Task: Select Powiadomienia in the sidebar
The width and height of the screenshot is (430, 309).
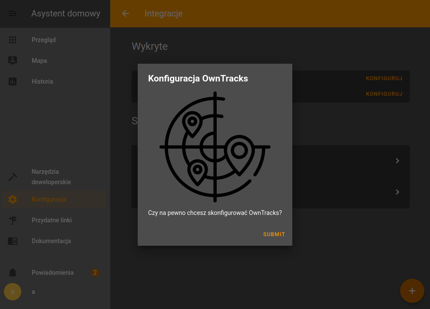Action: (x=55, y=273)
